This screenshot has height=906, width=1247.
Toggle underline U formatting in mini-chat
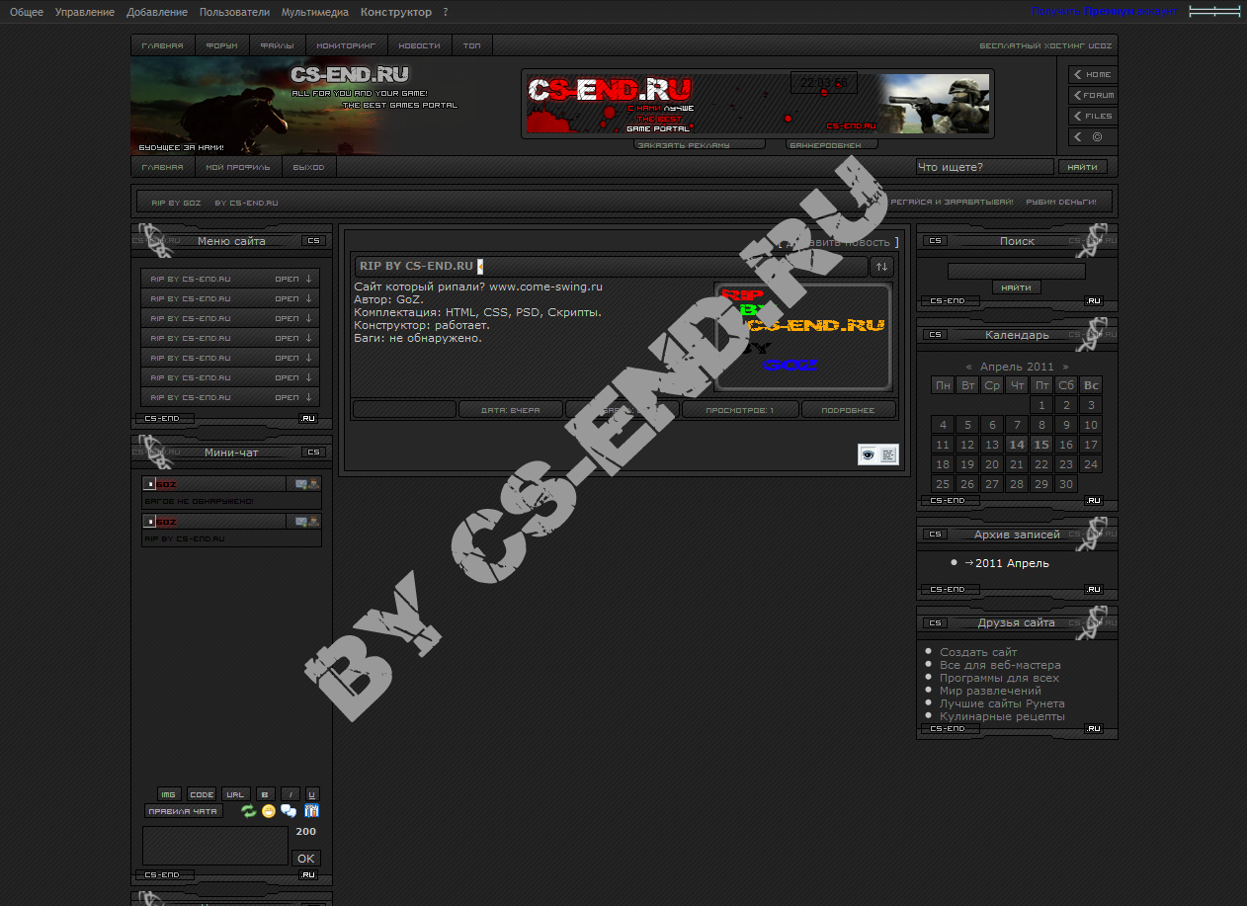312,794
